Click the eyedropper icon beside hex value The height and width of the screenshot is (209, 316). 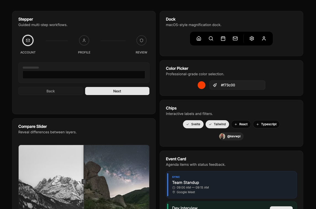point(215,85)
